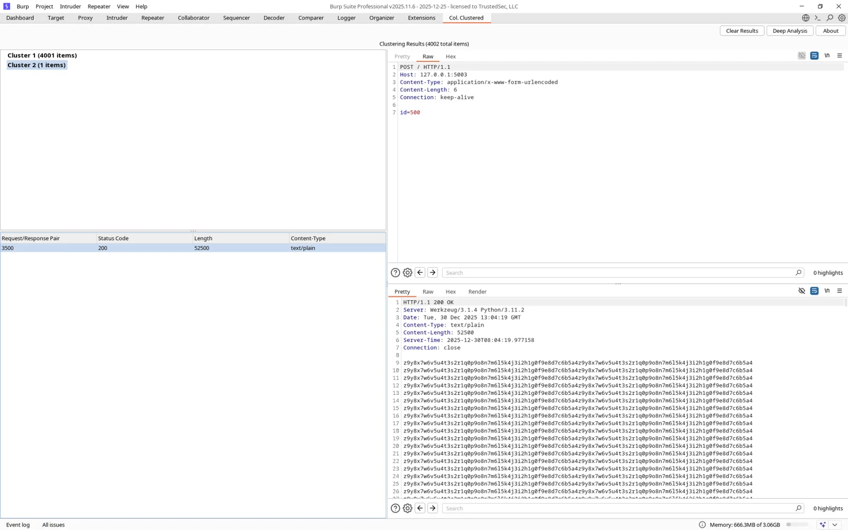Select table row for pair 3500
848x530 pixels.
click(193, 248)
